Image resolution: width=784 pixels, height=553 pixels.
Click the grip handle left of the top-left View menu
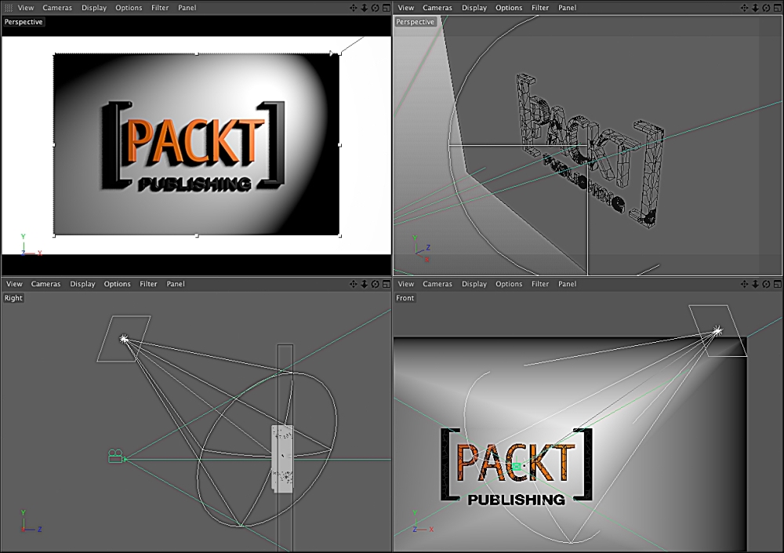click(x=9, y=8)
